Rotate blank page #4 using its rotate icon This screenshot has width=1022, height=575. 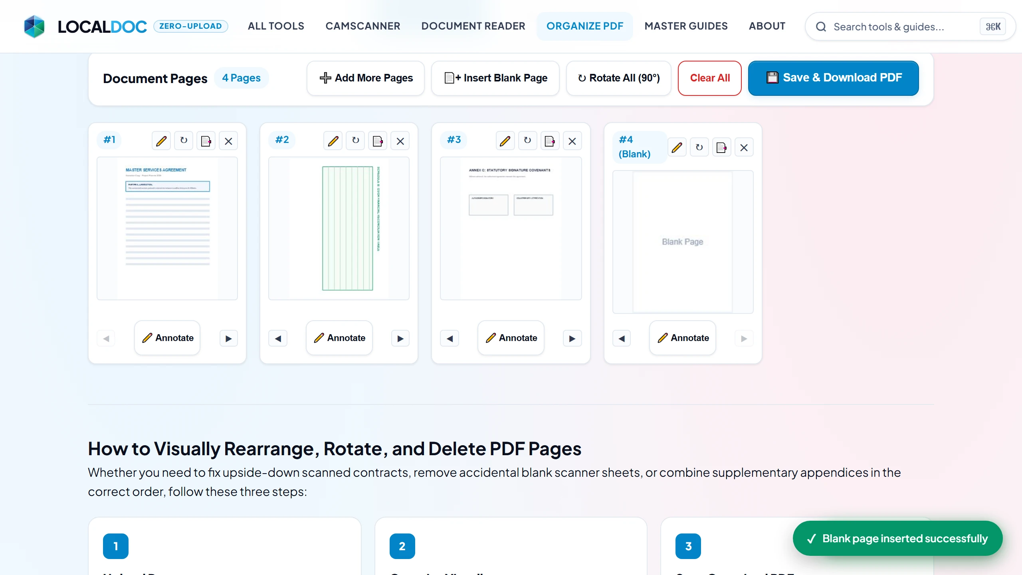coord(699,147)
